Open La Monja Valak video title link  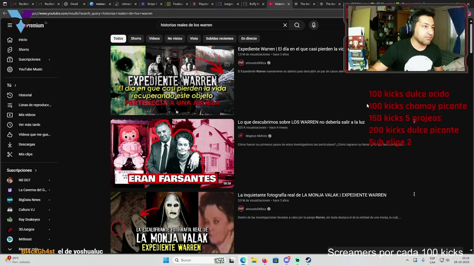point(312,195)
